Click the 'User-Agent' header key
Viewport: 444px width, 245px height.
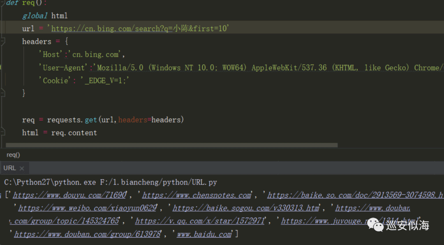[63, 68]
